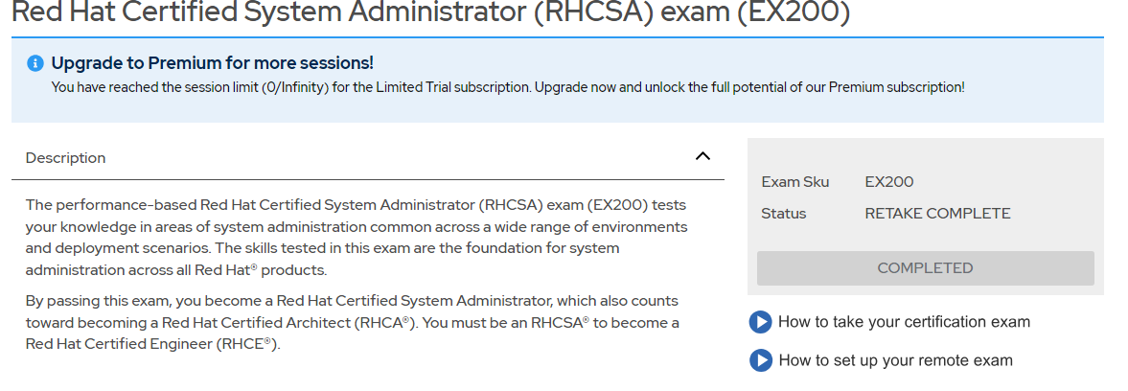1128x391 pixels.
Task: Click the session limit message text
Action: point(507,87)
